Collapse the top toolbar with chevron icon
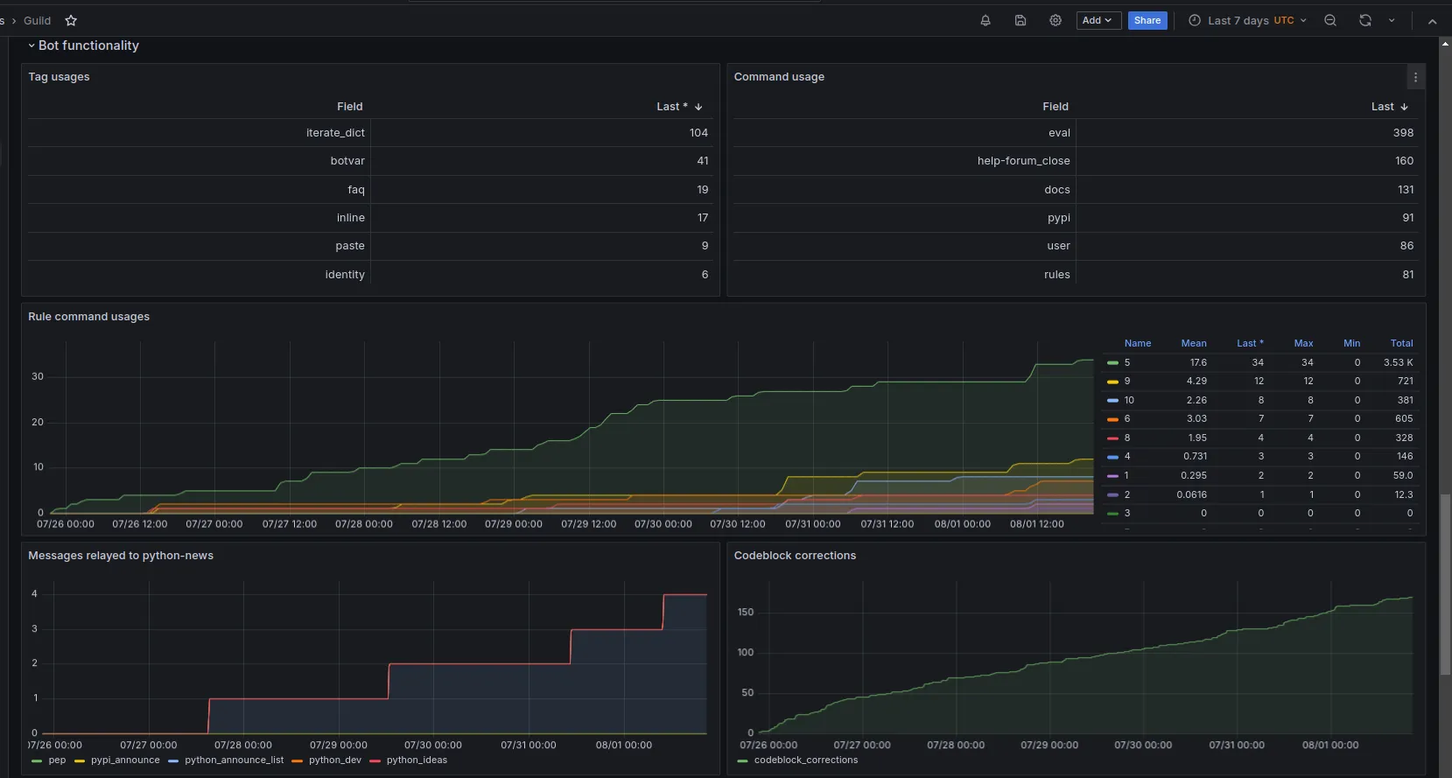Viewport: 1452px width, 778px height. (x=1432, y=21)
